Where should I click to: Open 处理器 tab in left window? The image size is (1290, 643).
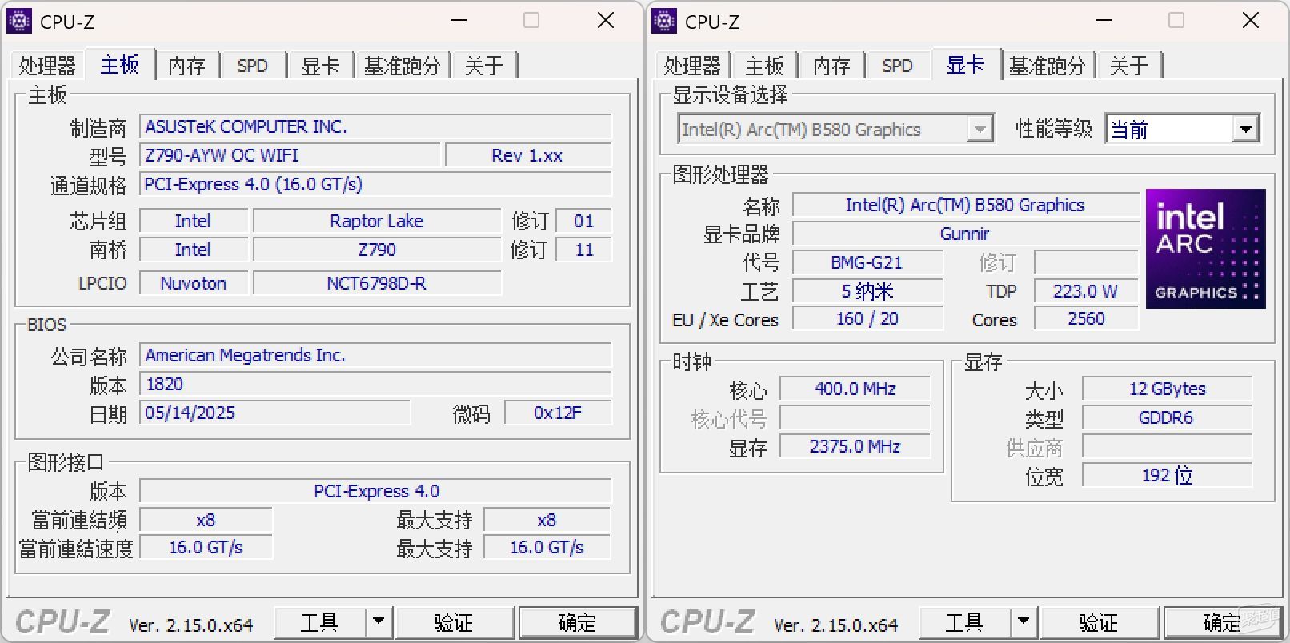tap(47, 66)
